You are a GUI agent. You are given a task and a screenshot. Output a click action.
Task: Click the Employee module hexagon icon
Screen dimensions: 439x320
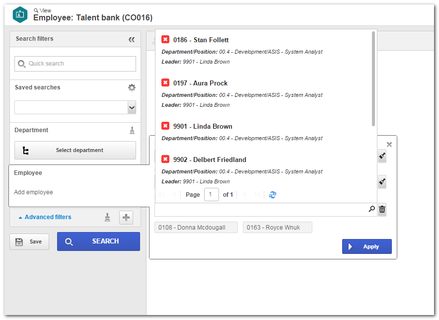pyautogui.click(x=20, y=14)
